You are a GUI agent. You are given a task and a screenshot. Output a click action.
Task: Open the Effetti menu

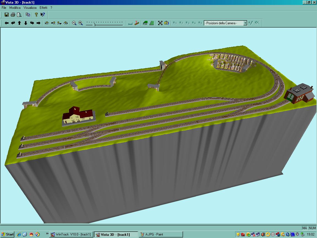pyautogui.click(x=43, y=8)
